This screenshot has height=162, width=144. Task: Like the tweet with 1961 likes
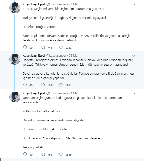point(61,85)
